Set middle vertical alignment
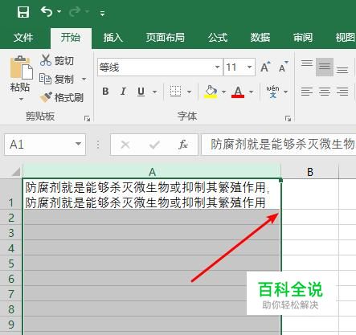This screenshot has width=356, height=335. [x=325, y=67]
